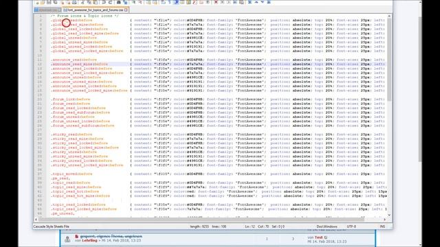Screen dimensions: 440x247
Task: Click the '.announce_read:before' selector text
Action: point(74,60)
